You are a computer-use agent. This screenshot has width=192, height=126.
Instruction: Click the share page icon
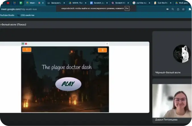click(x=178, y=9)
